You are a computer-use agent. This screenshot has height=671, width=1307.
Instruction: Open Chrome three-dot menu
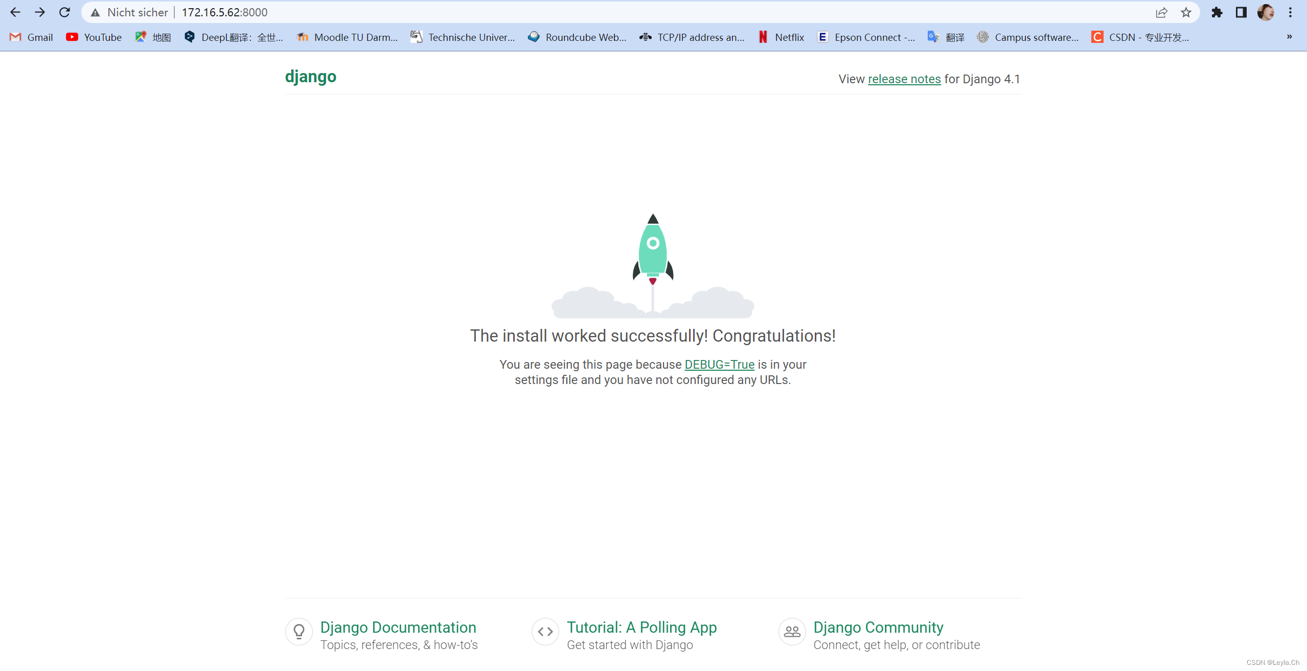click(x=1290, y=12)
